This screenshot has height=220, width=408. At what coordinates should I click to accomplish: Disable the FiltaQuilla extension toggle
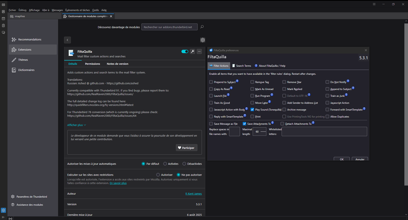pos(185,52)
